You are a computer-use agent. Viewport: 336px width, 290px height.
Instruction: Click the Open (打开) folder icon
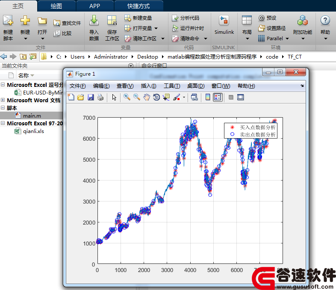[x=42, y=21]
